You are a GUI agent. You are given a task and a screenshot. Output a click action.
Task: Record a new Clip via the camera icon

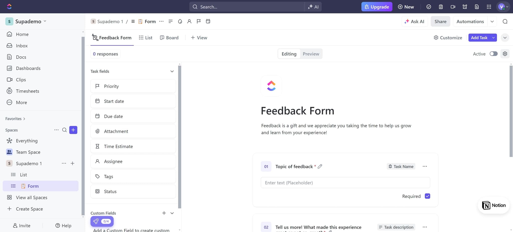pos(453,7)
